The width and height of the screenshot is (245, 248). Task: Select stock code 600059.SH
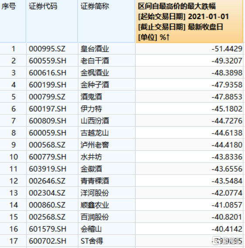(x=48, y=133)
